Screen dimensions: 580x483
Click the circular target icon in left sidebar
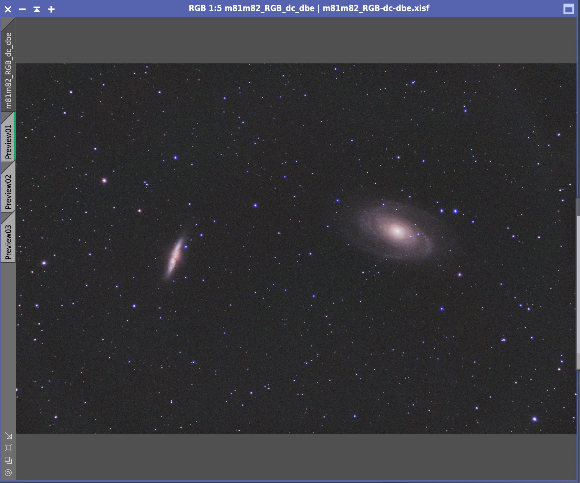click(x=9, y=473)
